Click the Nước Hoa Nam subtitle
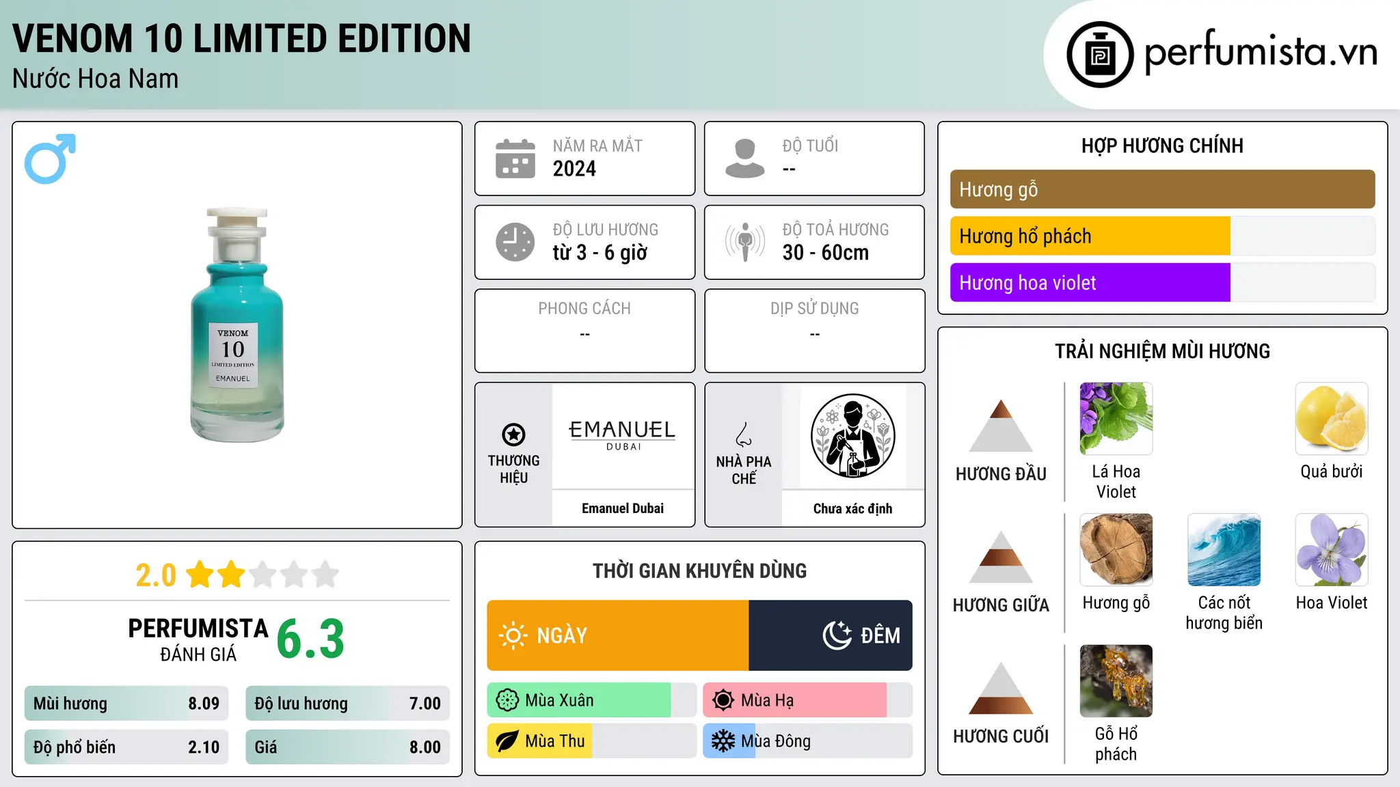1400x787 pixels. pos(95,79)
